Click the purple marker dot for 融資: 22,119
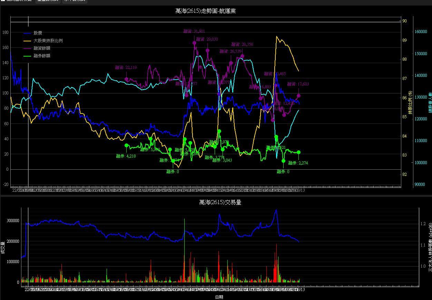Screen dimensions: 432x300 (x=126, y=79)
